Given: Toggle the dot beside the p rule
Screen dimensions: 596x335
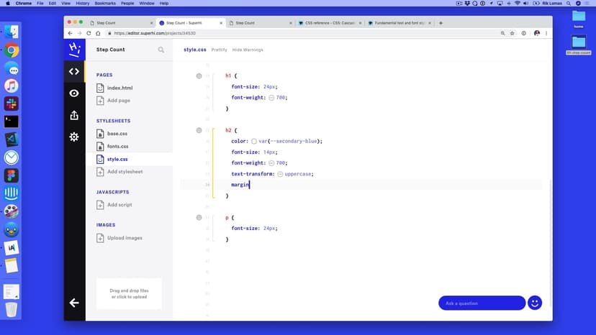Looking at the screenshot, I should tap(199, 217).
